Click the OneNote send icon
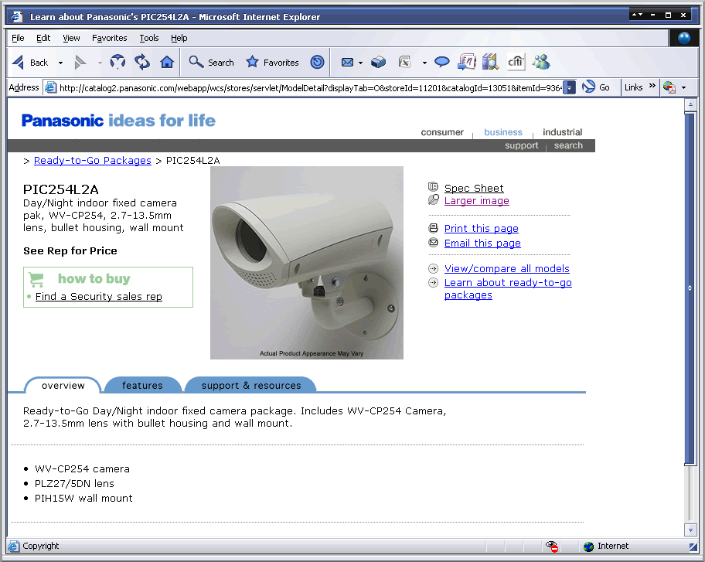The image size is (705, 562). (466, 62)
